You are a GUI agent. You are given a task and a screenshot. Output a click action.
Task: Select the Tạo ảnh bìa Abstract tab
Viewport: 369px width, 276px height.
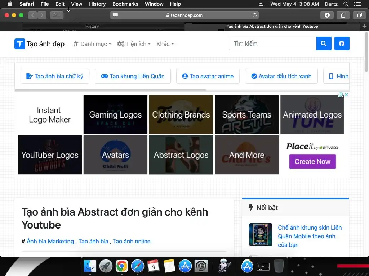click(x=272, y=27)
